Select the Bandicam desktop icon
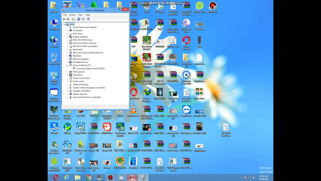The height and width of the screenshot is (181, 321). (x=213, y=7)
